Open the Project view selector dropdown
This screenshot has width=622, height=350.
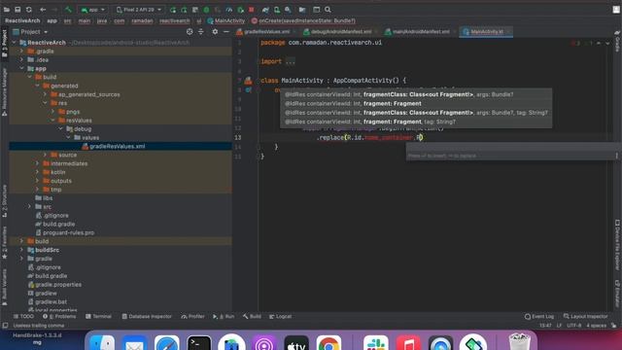(30, 32)
